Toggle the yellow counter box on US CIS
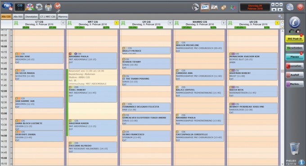The image size is (306, 166). click(x=277, y=23)
